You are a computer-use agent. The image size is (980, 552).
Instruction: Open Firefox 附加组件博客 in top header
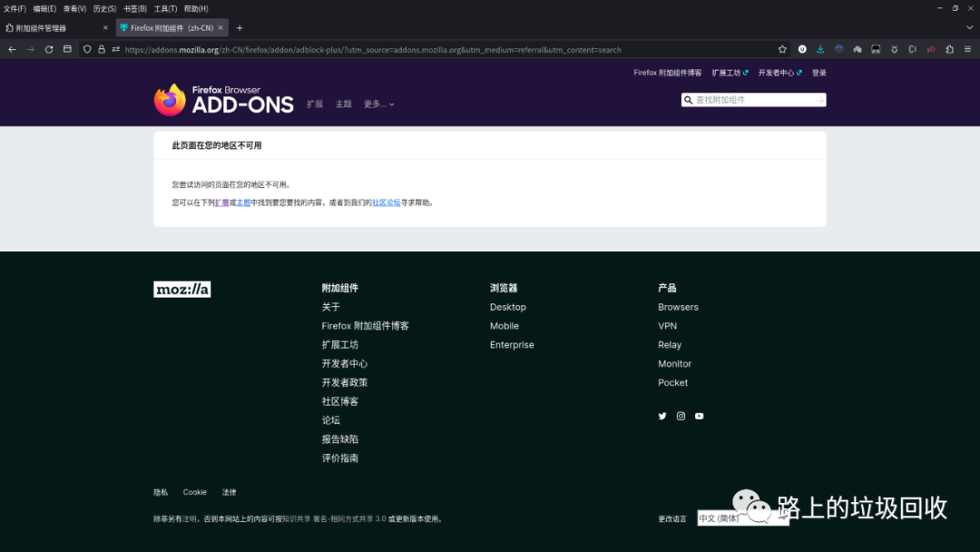click(668, 74)
